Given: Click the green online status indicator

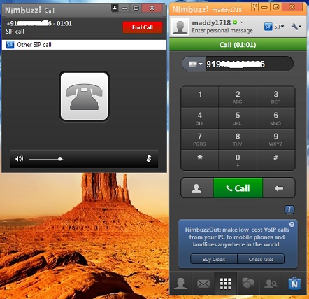Looking at the screenshot, I should pos(235,22).
